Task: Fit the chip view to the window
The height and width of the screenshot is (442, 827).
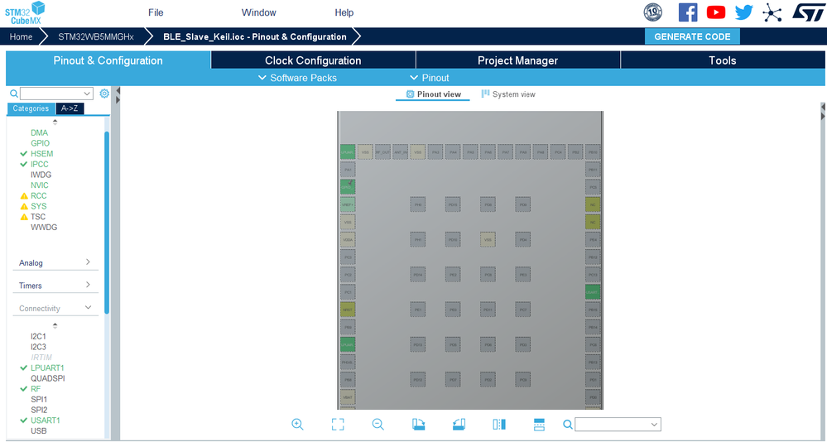Action: 338,424
